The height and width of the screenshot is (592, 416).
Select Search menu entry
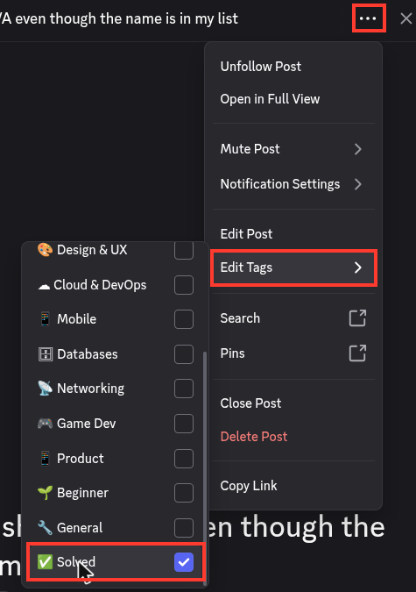(293, 317)
